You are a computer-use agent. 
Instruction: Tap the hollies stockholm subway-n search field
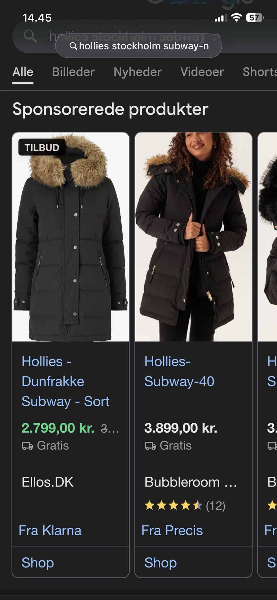click(x=138, y=46)
